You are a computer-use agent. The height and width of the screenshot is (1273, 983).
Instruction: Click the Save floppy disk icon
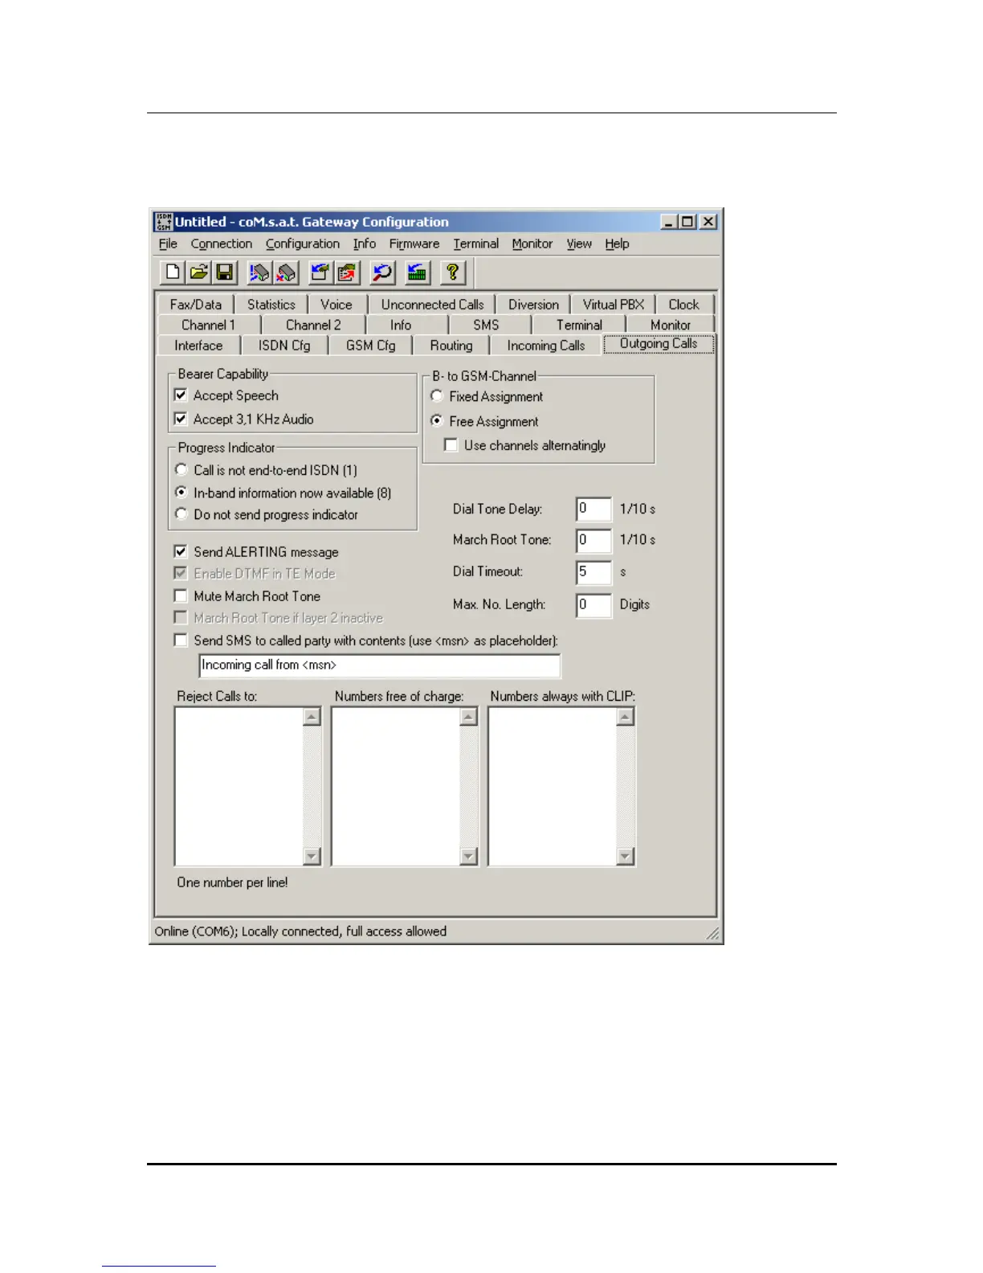225,273
